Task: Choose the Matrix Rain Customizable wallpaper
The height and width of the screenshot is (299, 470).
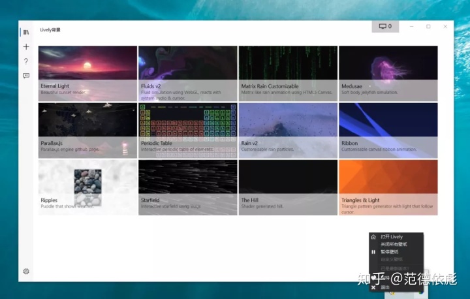Action: tap(288, 74)
